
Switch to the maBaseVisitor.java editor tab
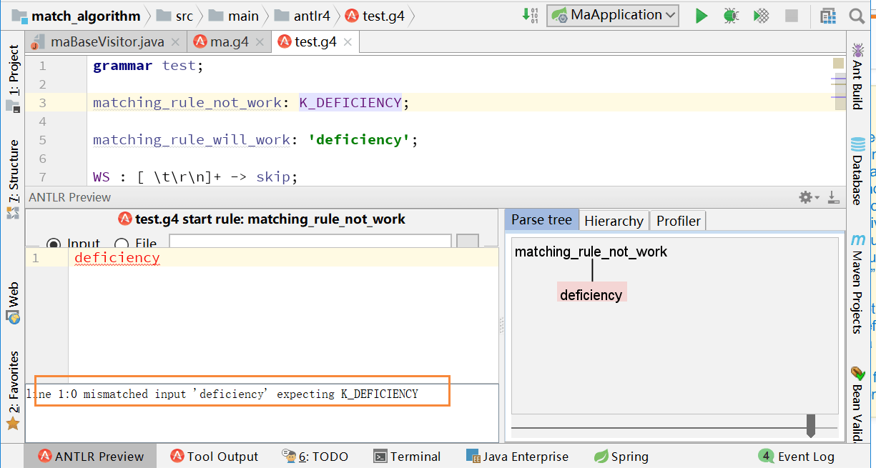[x=107, y=42]
